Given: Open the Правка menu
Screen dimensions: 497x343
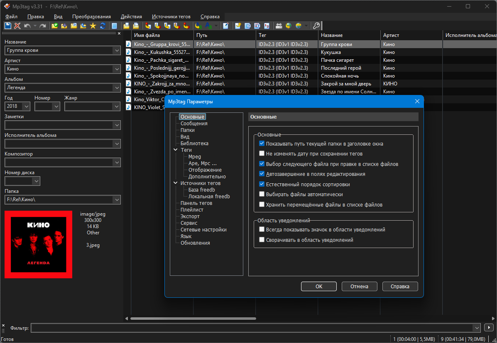Looking at the screenshot, I should 36,17.
